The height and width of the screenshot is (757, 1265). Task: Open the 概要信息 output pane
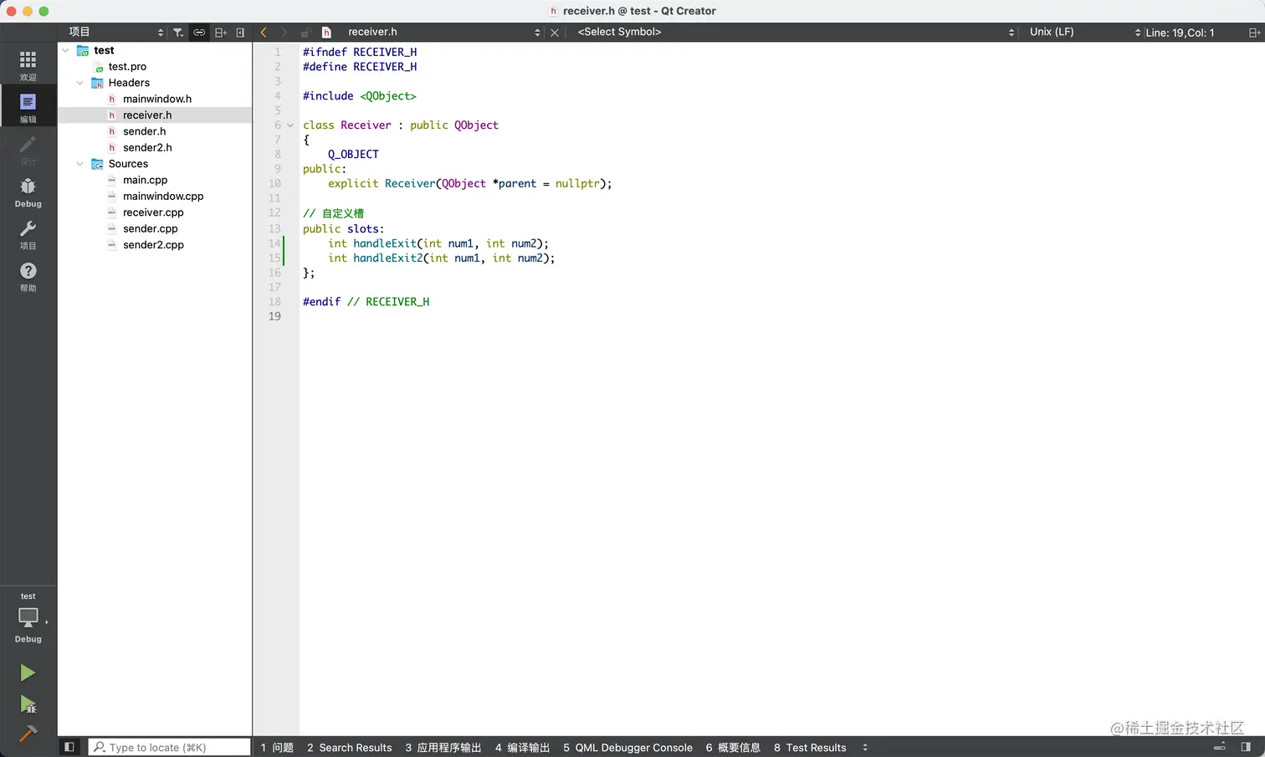[733, 748]
